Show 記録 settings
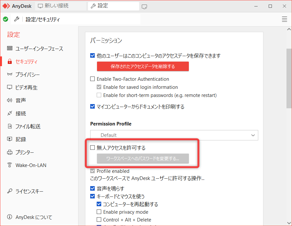 [21, 139]
